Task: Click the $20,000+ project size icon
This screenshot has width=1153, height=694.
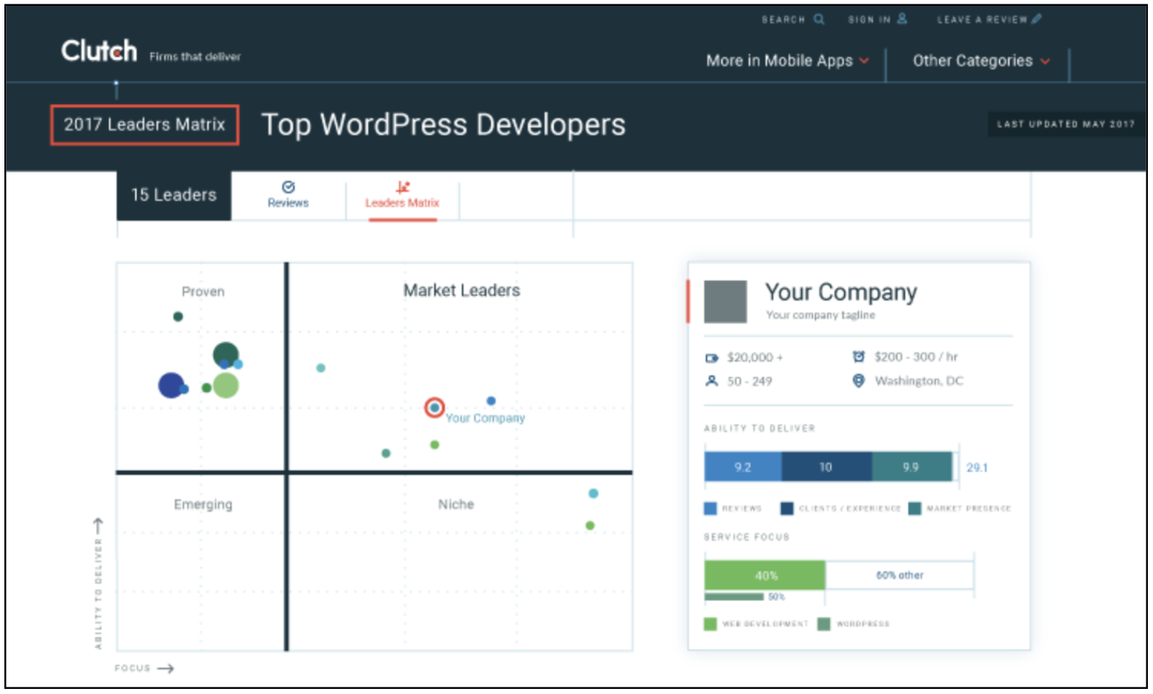Action: point(712,358)
